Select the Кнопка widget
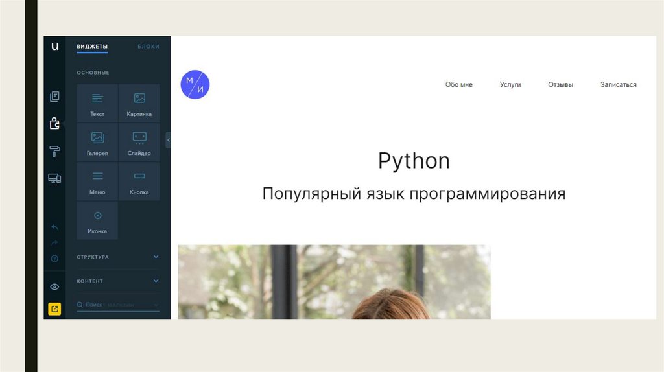The width and height of the screenshot is (664, 372). pos(139,181)
